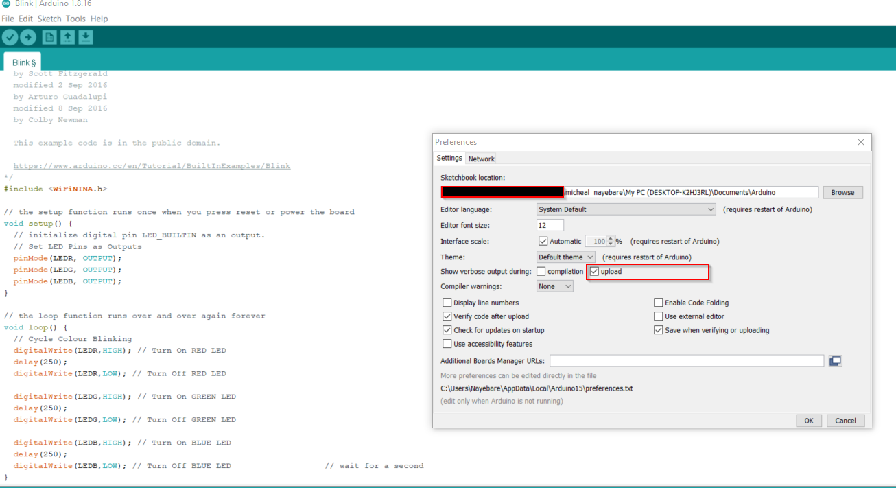
Task: Verify the sketch with the checkmark icon
Action: [x=10, y=37]
